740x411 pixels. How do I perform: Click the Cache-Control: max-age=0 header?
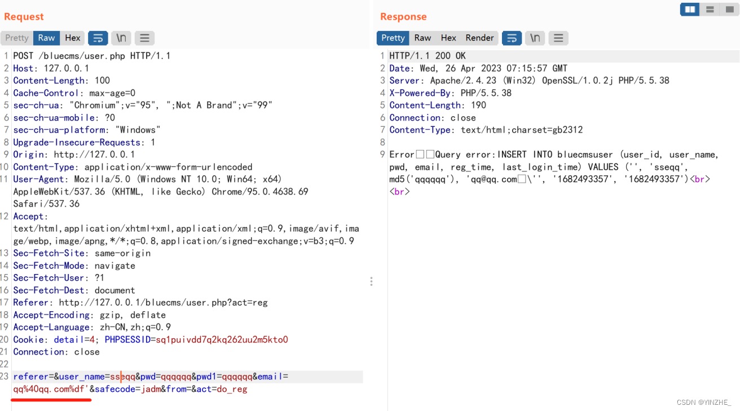(x=74, y=93)
